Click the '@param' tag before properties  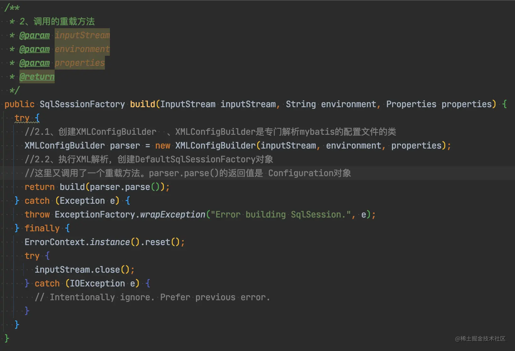[x=35, y=63]
